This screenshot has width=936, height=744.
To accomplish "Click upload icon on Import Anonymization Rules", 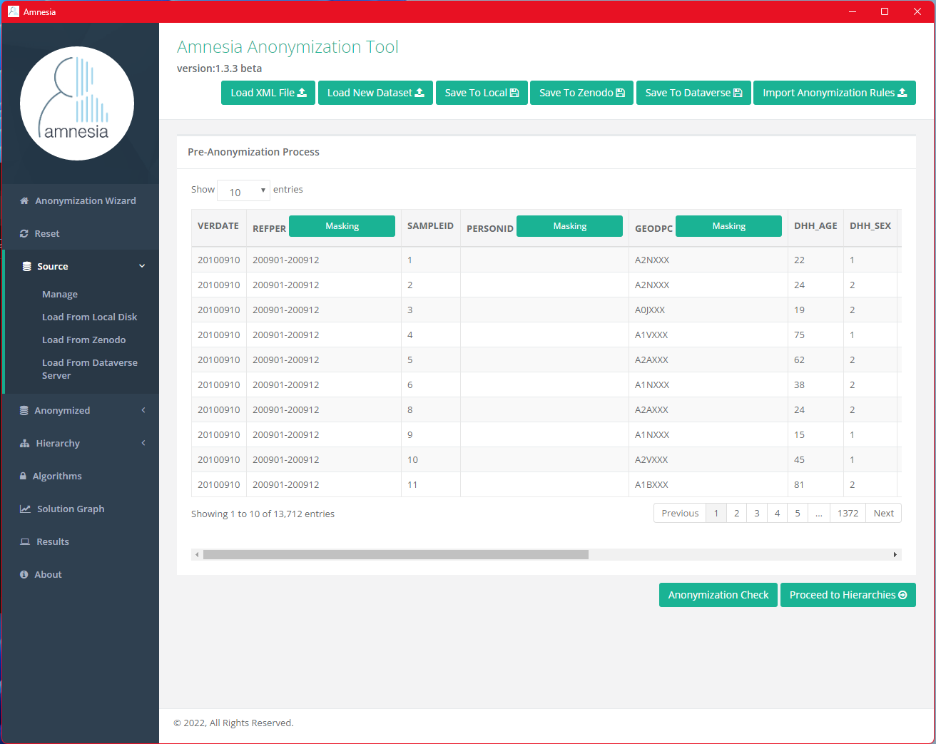I will pos(902,93).
